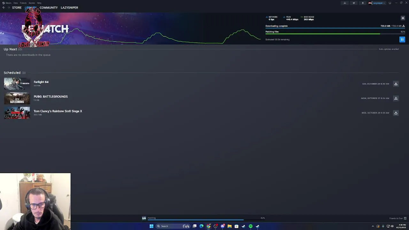Image resolution: width=409 pixels, height=230 pixels.
Task: Select Tom Clancy's Rainbow Six Siege X title
Action: point(58,111)
